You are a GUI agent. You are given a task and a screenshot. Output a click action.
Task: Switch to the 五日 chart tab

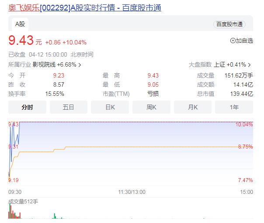coord(69,107)
